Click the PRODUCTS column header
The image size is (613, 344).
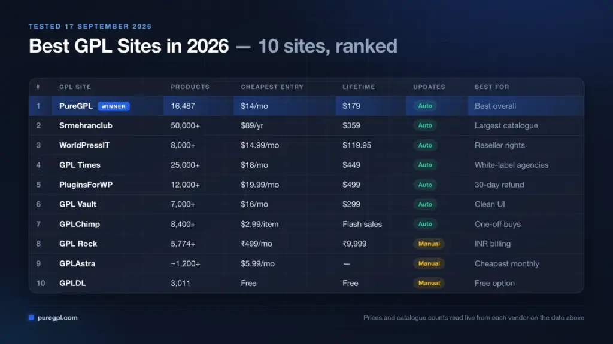pyautogui.click(x=190, y=87)
